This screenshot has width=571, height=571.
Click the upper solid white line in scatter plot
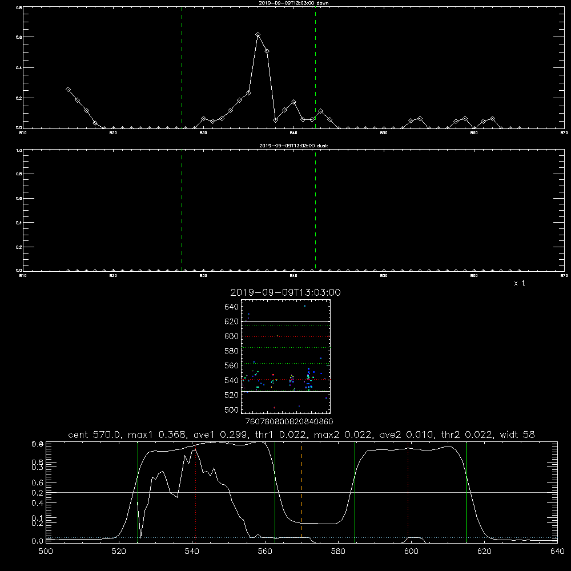click(286, 322)
